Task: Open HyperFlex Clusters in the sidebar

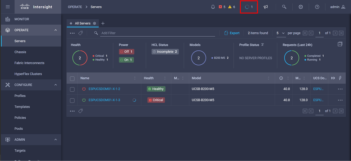Action: [31, 74]
